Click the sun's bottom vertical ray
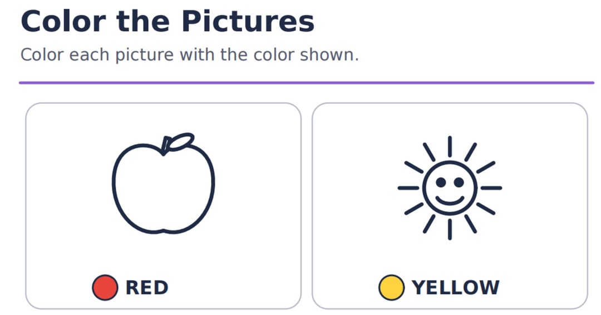Image resolution: width=601 pixels, height=315 pixels. 450,229
